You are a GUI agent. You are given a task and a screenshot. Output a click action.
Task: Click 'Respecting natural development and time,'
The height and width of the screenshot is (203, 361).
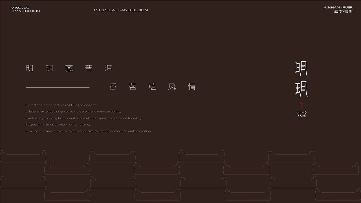(58, 125)
